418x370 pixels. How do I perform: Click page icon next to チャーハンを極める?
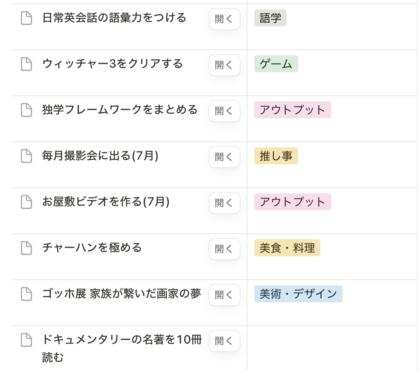(27, 248)
